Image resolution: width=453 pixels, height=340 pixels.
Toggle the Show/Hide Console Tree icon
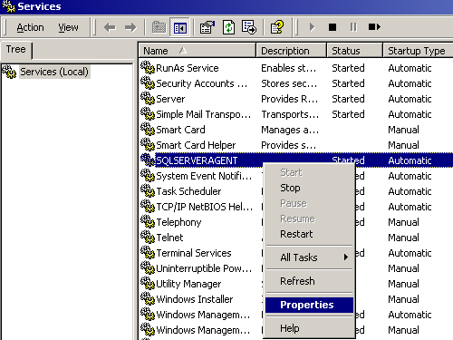pyautogui.click(x=180, y=27)
